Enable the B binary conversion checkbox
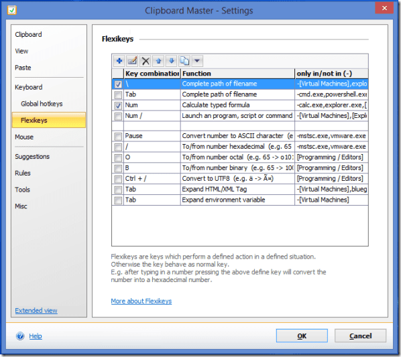This screenshot has width=401, height=357. 118,168
